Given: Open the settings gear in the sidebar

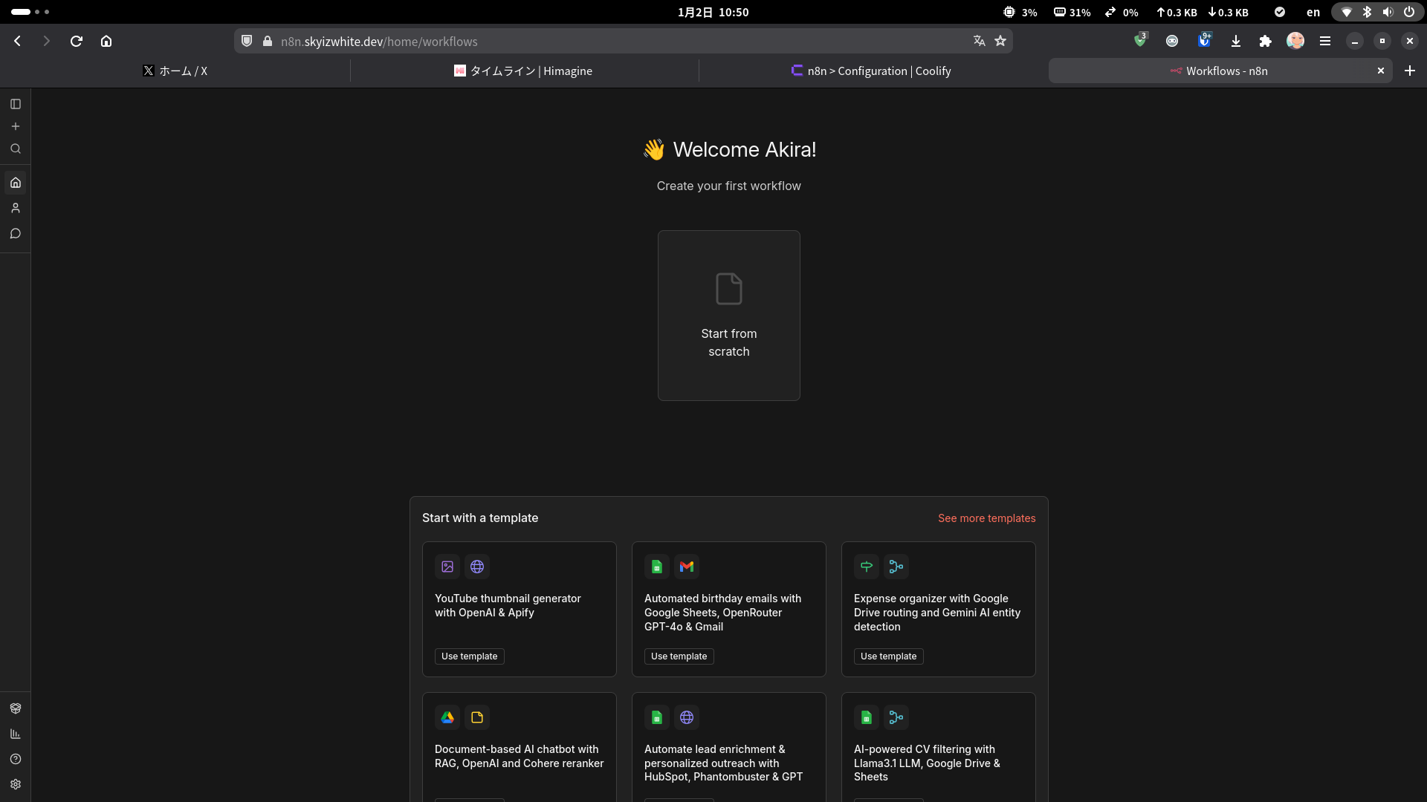Looking at the screenshot, I should pyautogui.click(x=16, y=784).
